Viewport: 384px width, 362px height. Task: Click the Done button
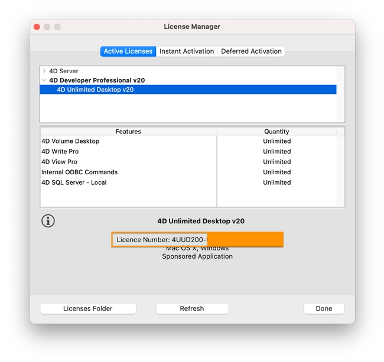[x=324, y=308]
